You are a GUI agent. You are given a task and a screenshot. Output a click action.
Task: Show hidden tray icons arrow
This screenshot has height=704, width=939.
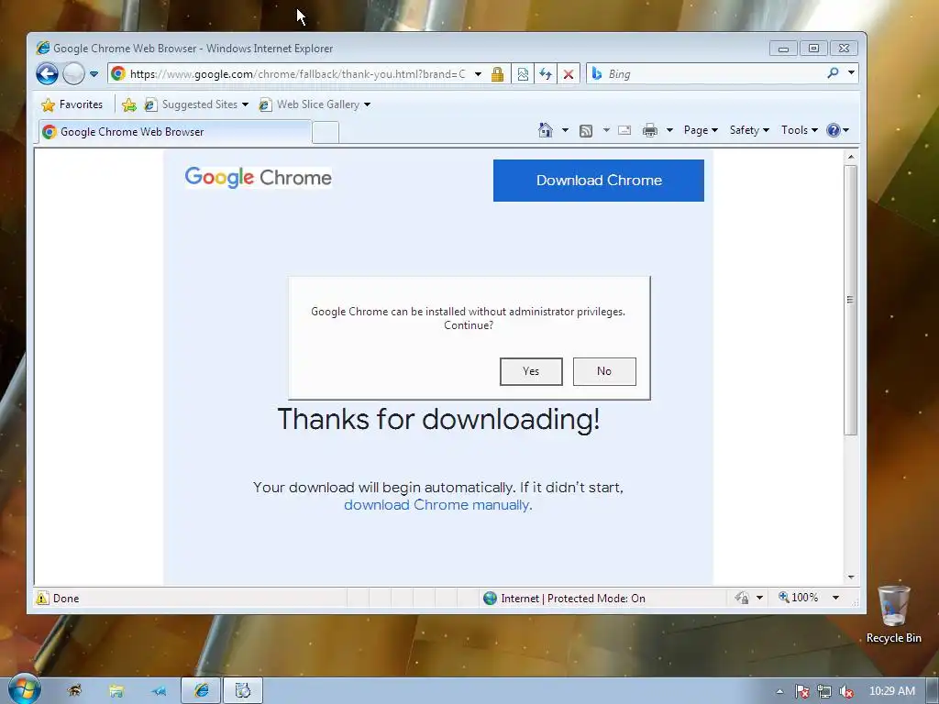(x=779, y=691)
